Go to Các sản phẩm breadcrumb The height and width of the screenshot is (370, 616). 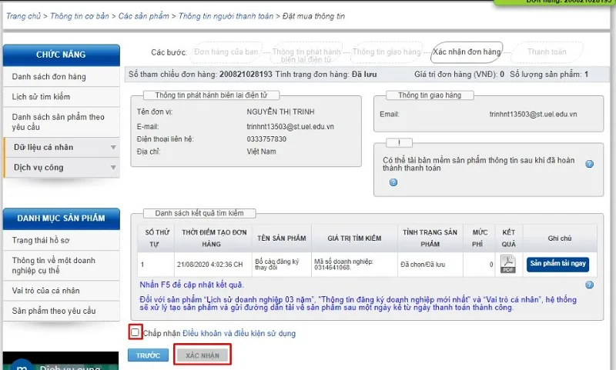(144, 16)
